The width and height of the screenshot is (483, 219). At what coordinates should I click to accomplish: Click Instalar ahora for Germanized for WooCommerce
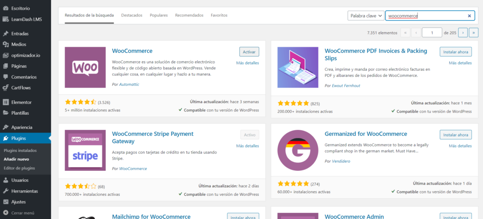click(x=456, y=135)
